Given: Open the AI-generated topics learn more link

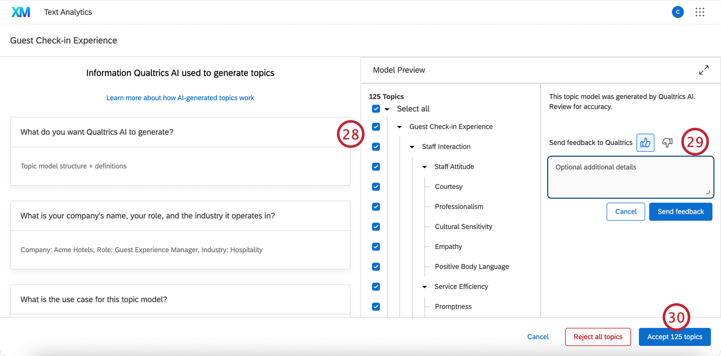Looking at the screenshot, I should tap(180, 98).
